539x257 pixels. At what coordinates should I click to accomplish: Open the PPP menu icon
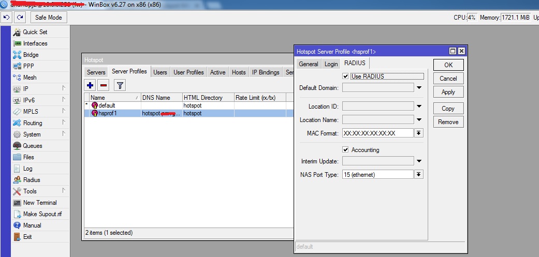click(x=17, y=66)
